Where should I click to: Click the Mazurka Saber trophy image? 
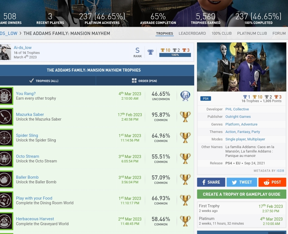point(6,117)
